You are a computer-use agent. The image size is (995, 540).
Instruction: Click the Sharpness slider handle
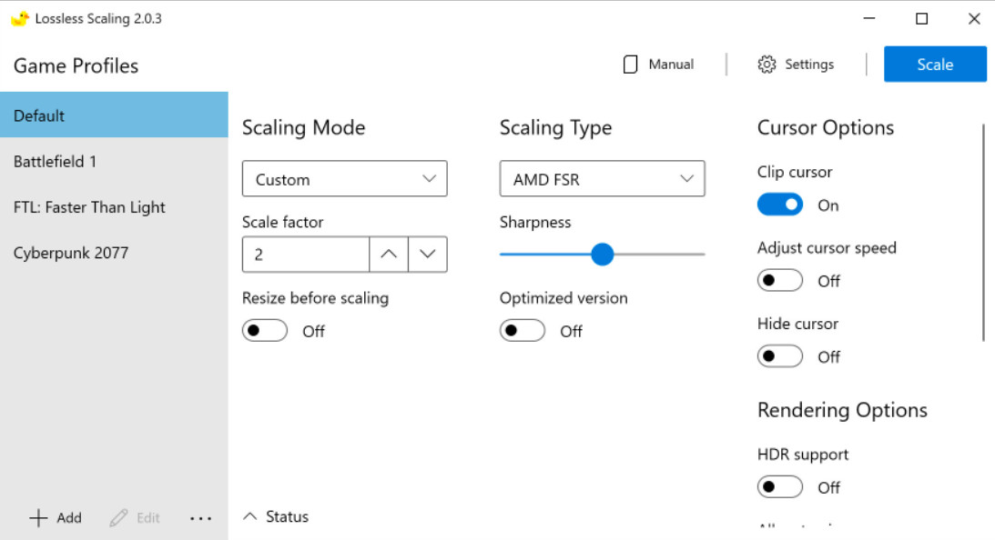pyautogui.click(x=602, y=255)
